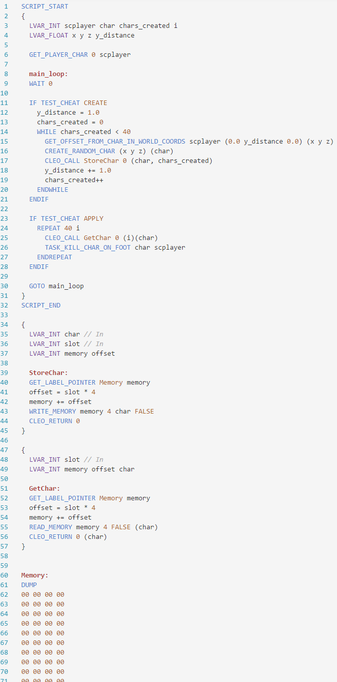The width and height of the screenshot is (337, 682).
Task: Click 'offset = slot * 4' on line 41
Action: (62, 392)
